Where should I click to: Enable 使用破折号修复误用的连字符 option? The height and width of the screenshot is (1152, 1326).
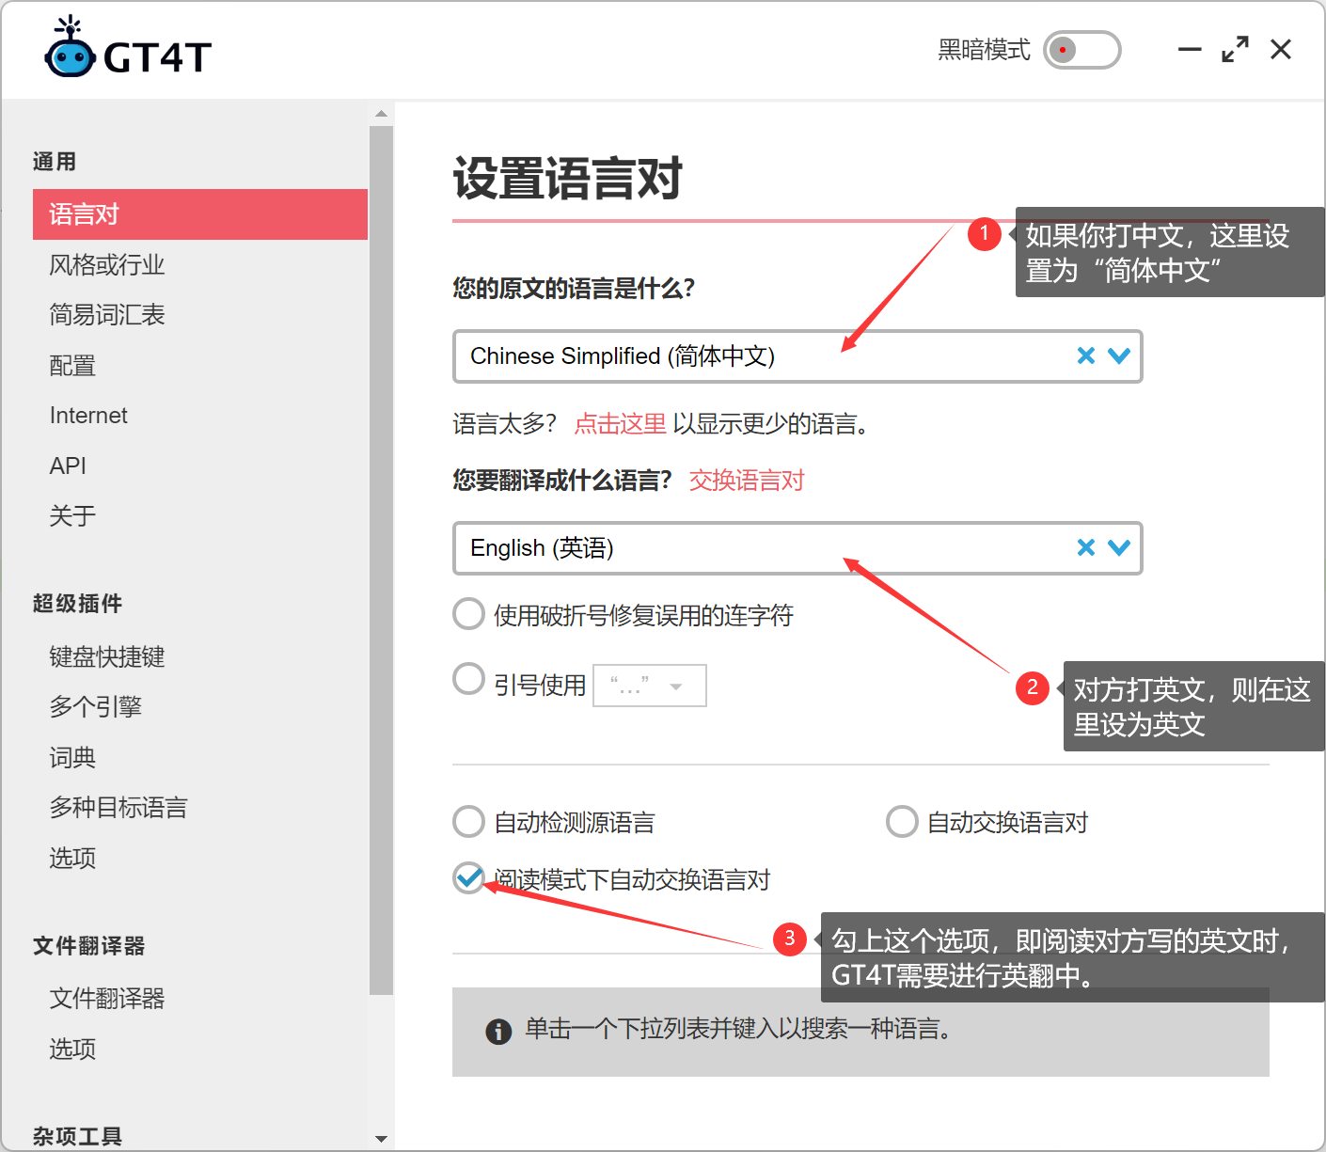coord(468,613)
